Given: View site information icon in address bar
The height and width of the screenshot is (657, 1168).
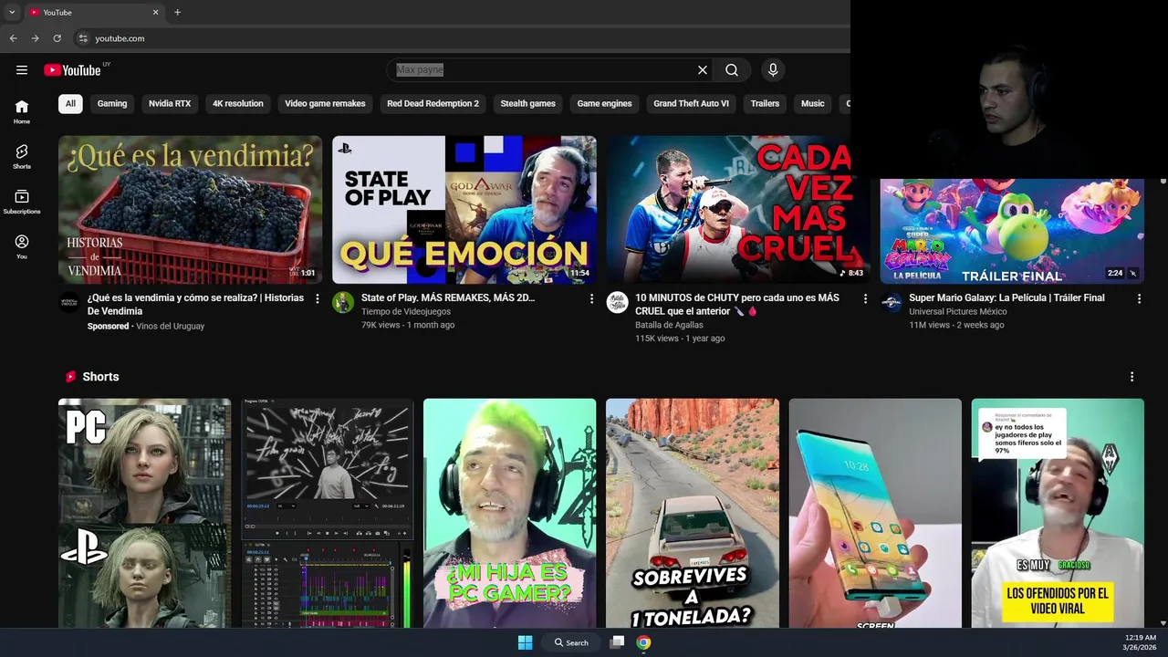Looking at the screenshot, I should (83, 38).
